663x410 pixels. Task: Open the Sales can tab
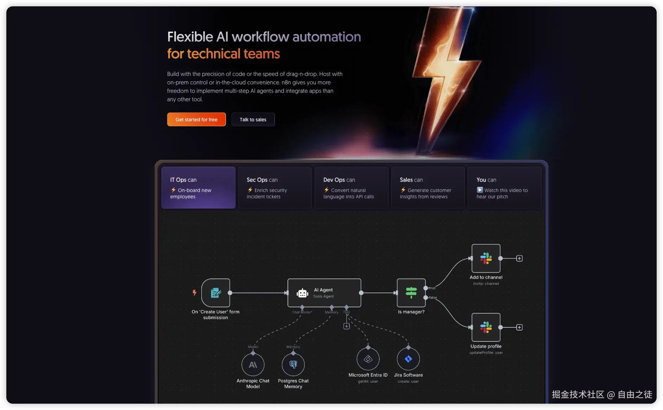click(428, 188)
